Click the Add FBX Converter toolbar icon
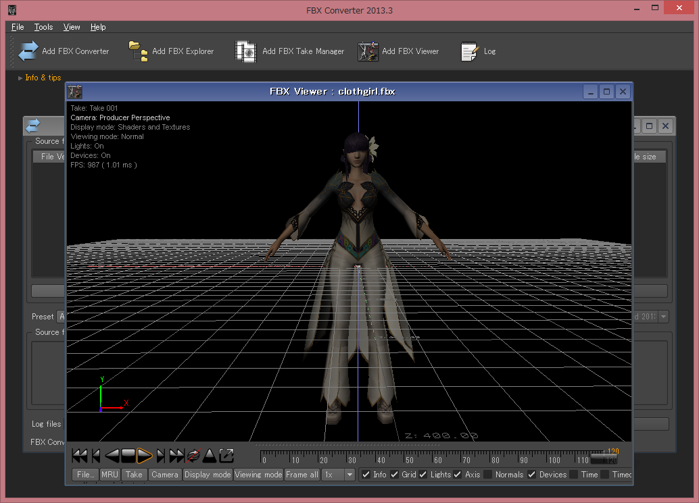This screenshot has height=503, width=699. [28, 51]
